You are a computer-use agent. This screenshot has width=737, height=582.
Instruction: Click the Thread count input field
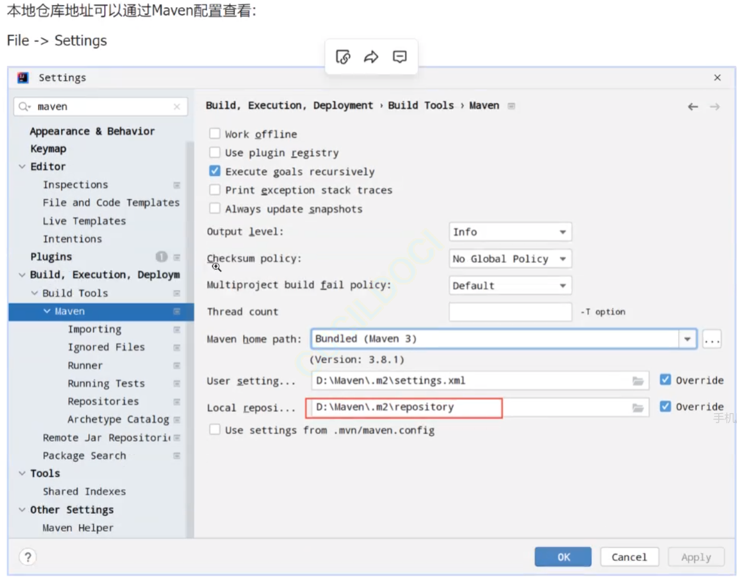click(510, 312)
